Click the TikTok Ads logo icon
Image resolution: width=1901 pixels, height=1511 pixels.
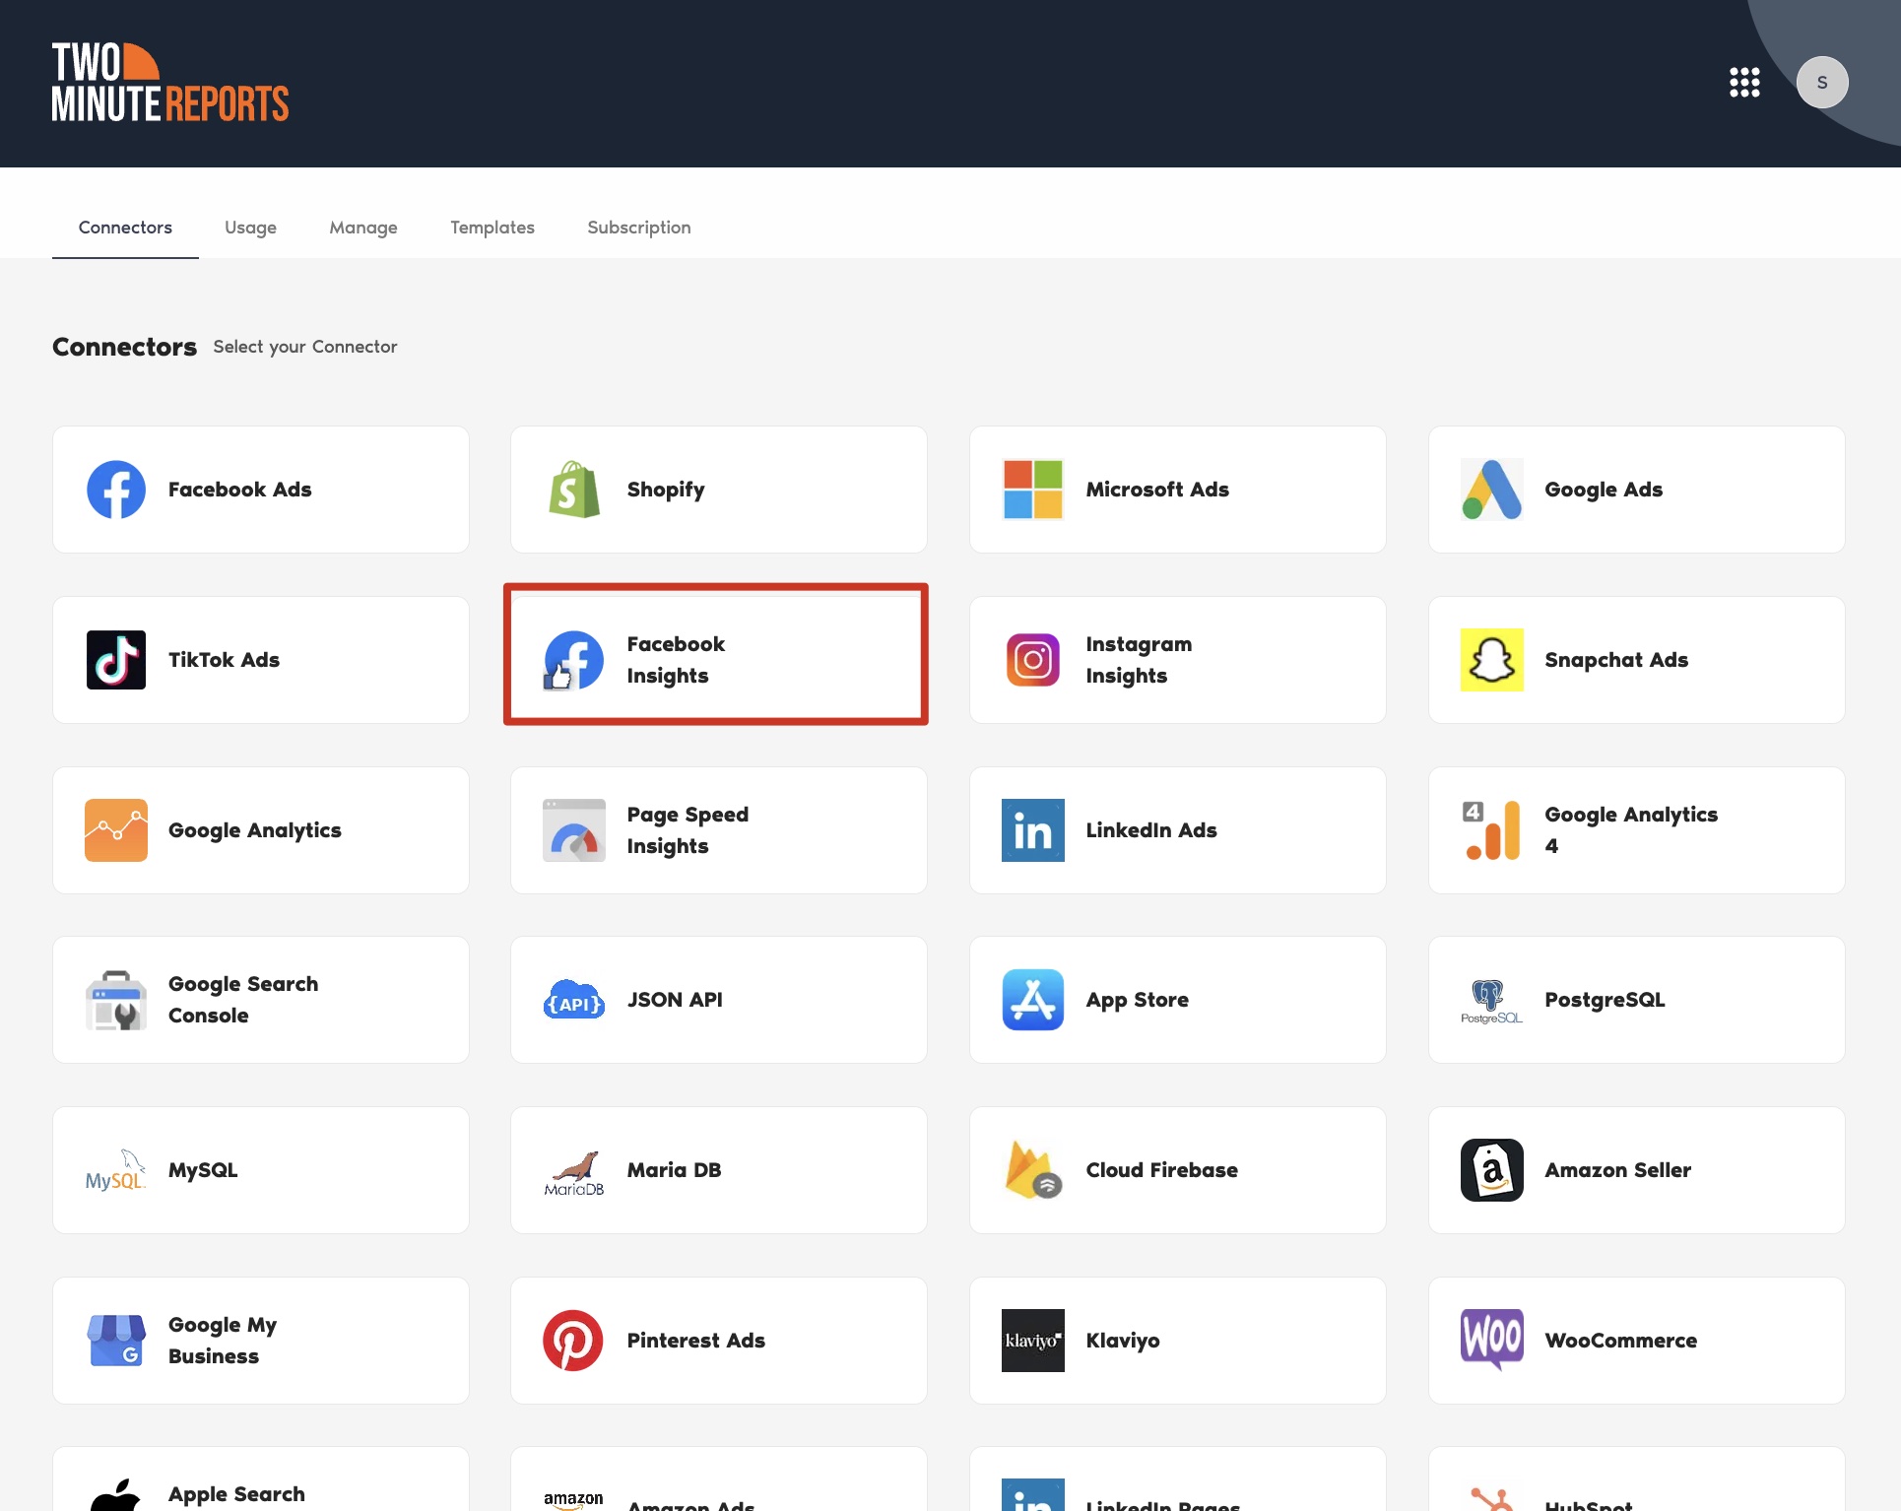116,660
